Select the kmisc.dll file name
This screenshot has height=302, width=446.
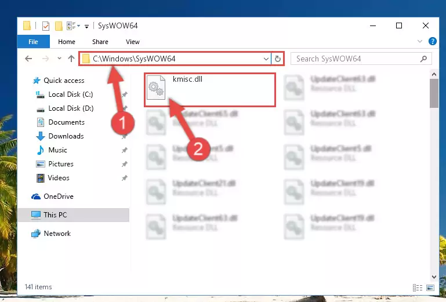tap(187, 79)
